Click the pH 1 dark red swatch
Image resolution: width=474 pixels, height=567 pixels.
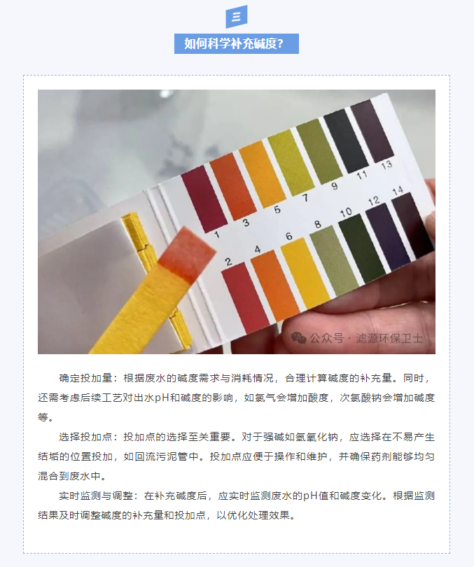click(204, 199)
